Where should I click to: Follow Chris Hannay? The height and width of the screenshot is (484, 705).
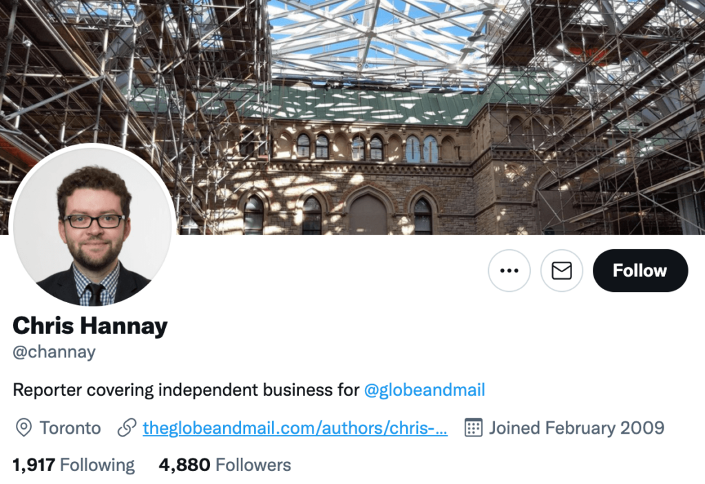coord(640,271)
